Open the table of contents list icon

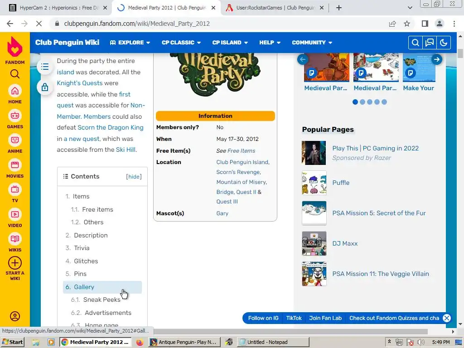(x=45, y=67)
